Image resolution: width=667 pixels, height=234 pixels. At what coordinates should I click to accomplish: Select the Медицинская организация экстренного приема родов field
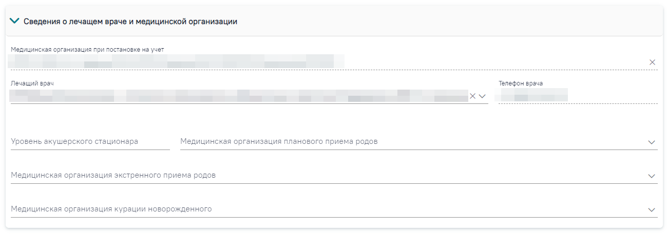[x=334, y=175]
